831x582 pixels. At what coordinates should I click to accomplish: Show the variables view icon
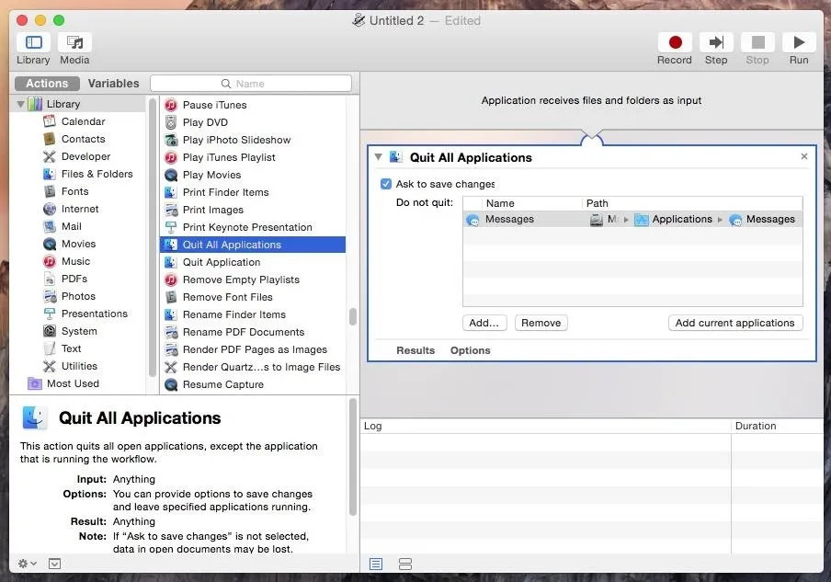click(405, 564)
